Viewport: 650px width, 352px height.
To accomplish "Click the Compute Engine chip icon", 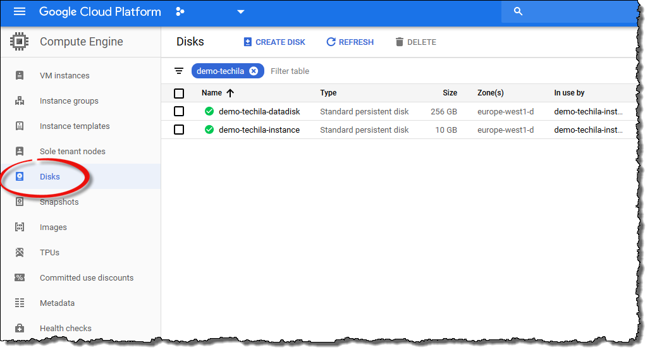I will coord(20,42).
